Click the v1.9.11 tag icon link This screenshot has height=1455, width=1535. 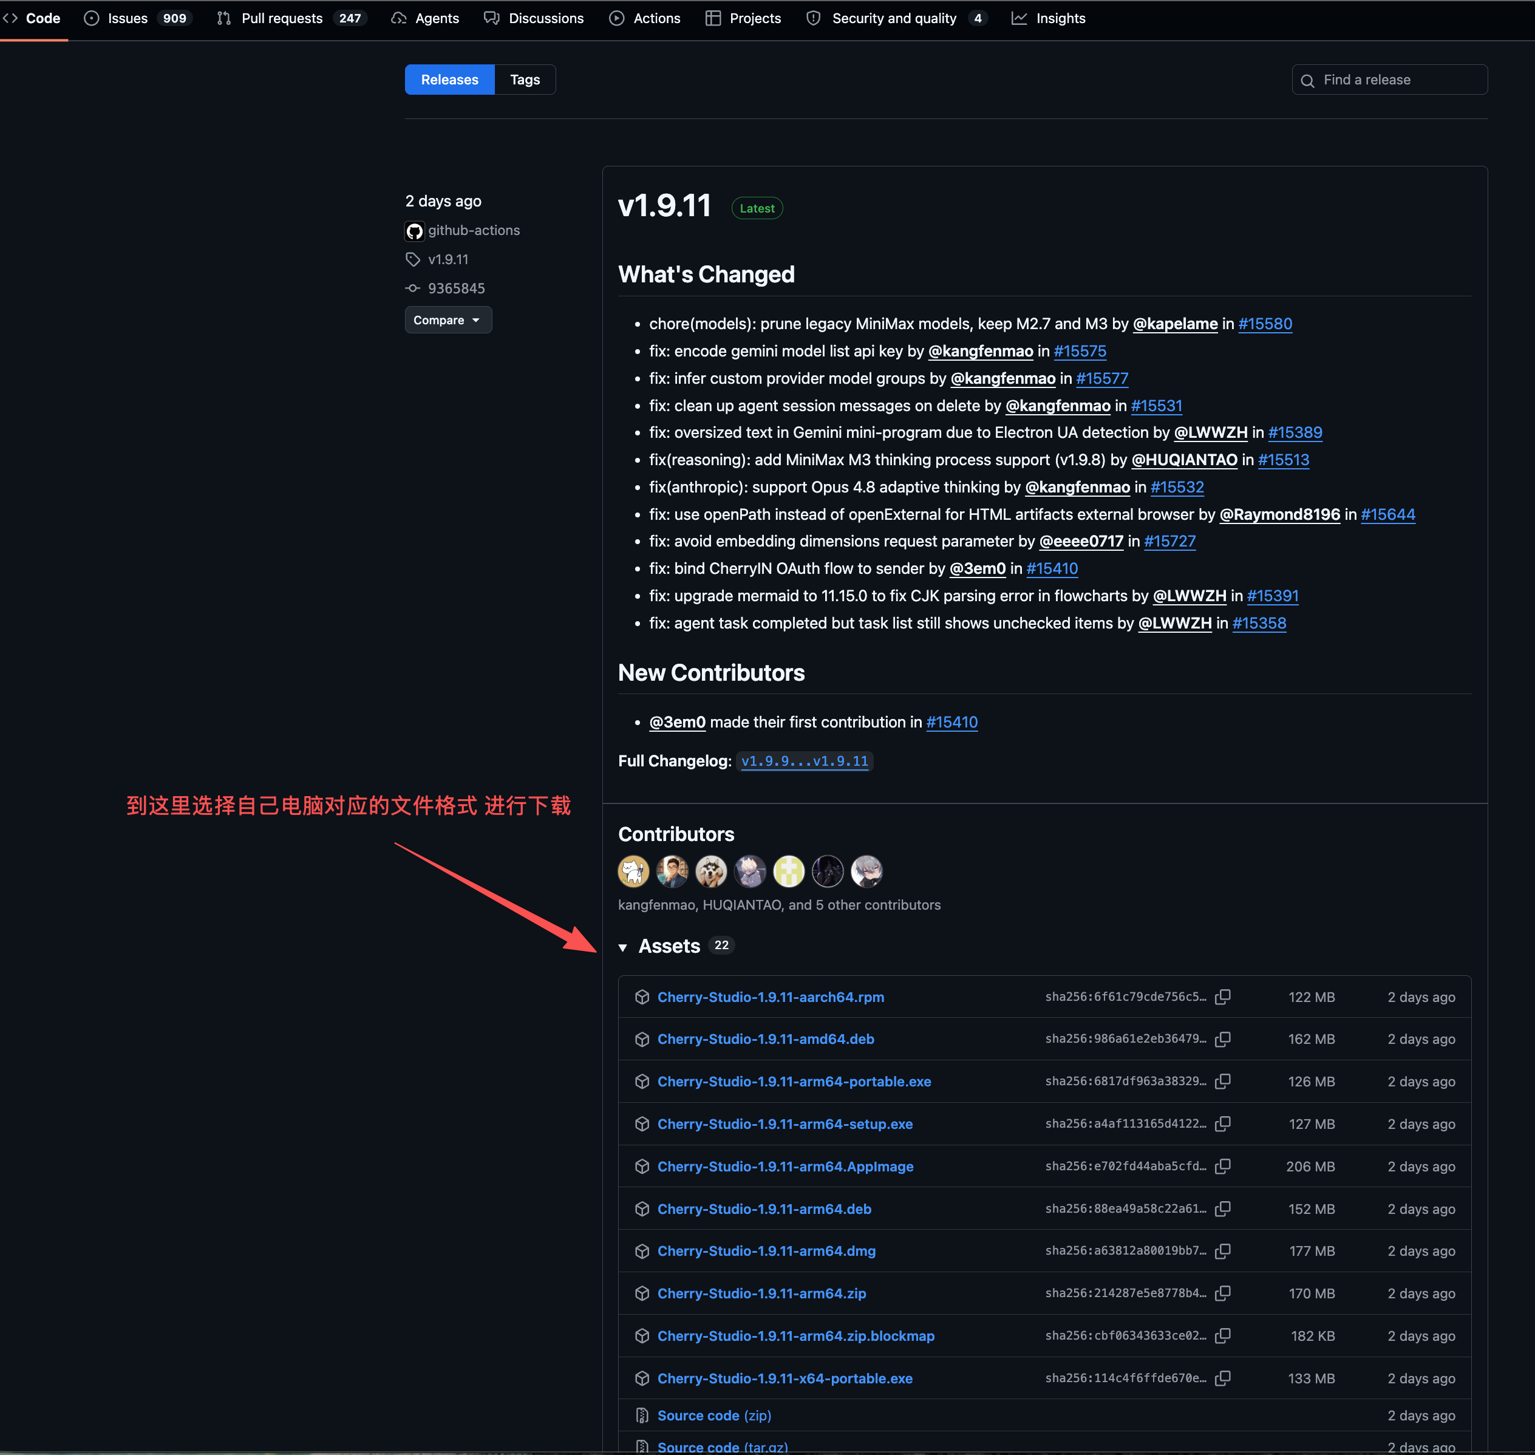[413, 260]
